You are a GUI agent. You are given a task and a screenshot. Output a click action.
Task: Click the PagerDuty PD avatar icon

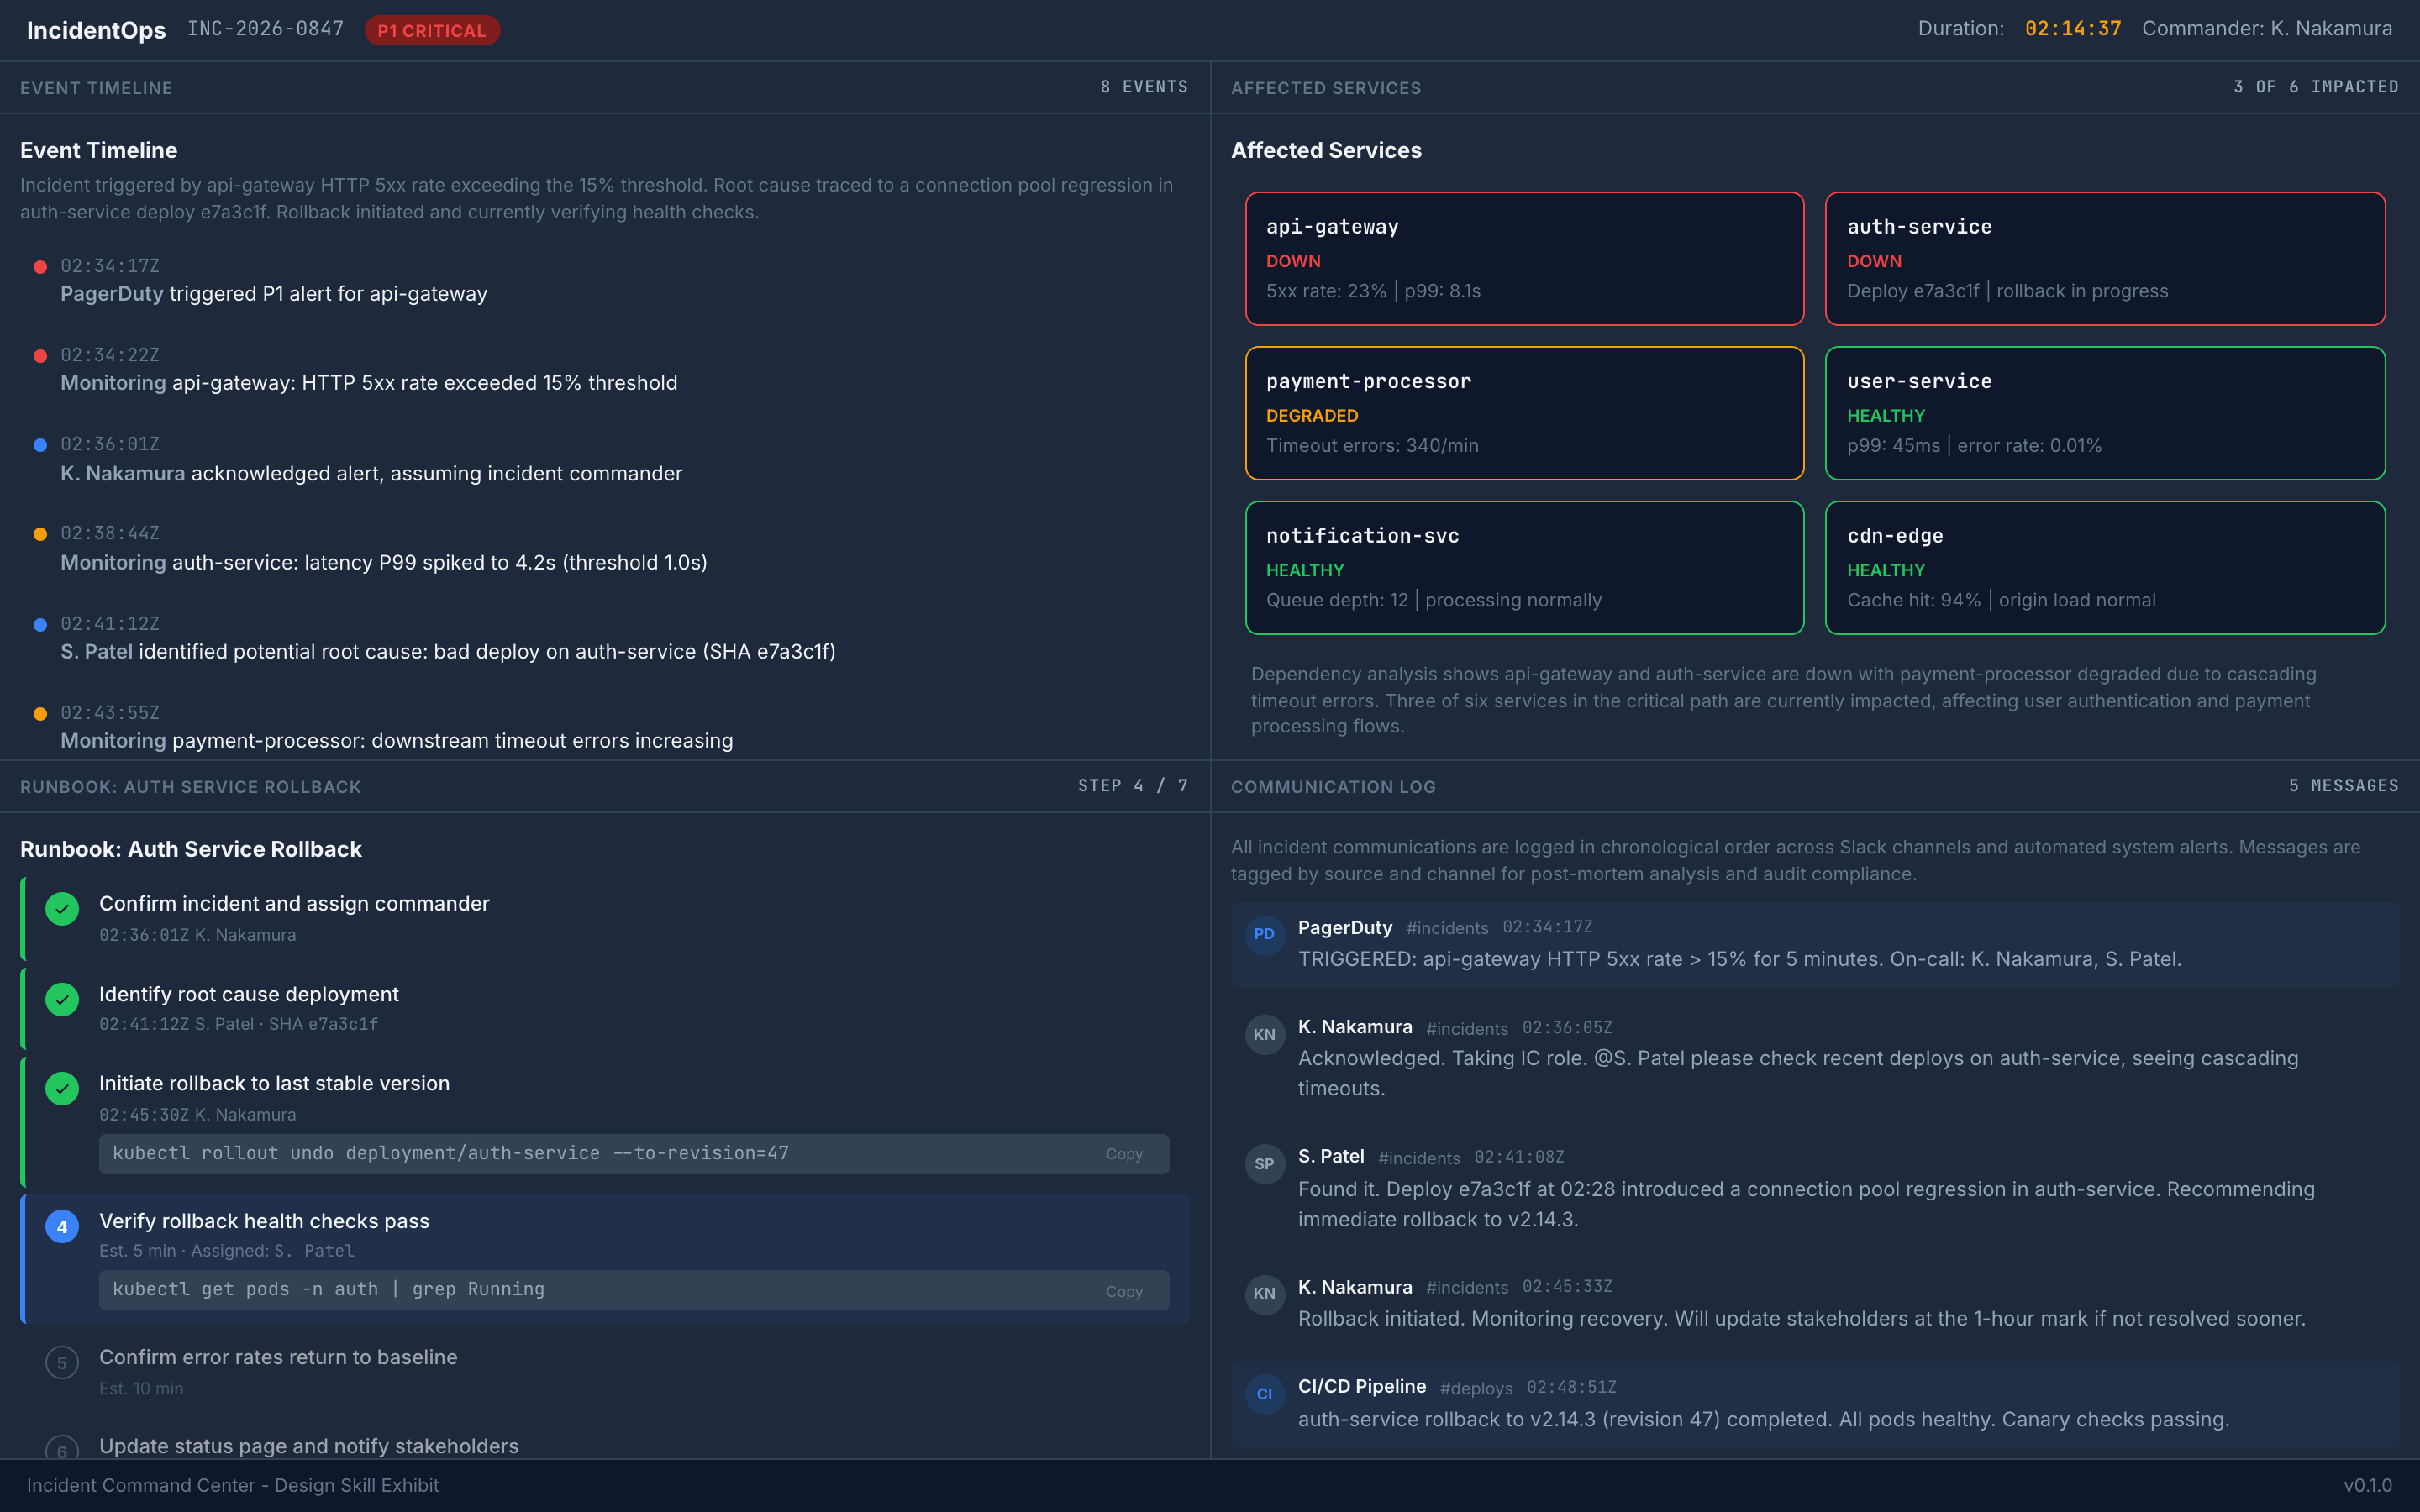tap(1264, 934)
